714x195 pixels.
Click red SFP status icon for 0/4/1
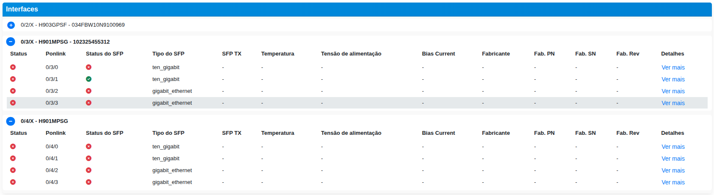click(x=89, y=159)
